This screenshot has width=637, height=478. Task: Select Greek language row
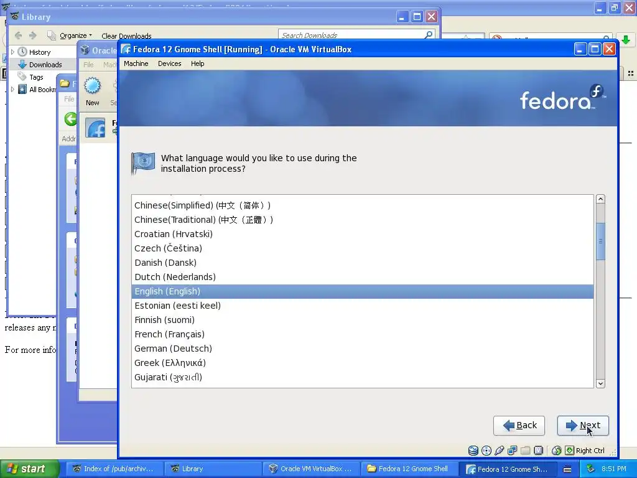363,363
